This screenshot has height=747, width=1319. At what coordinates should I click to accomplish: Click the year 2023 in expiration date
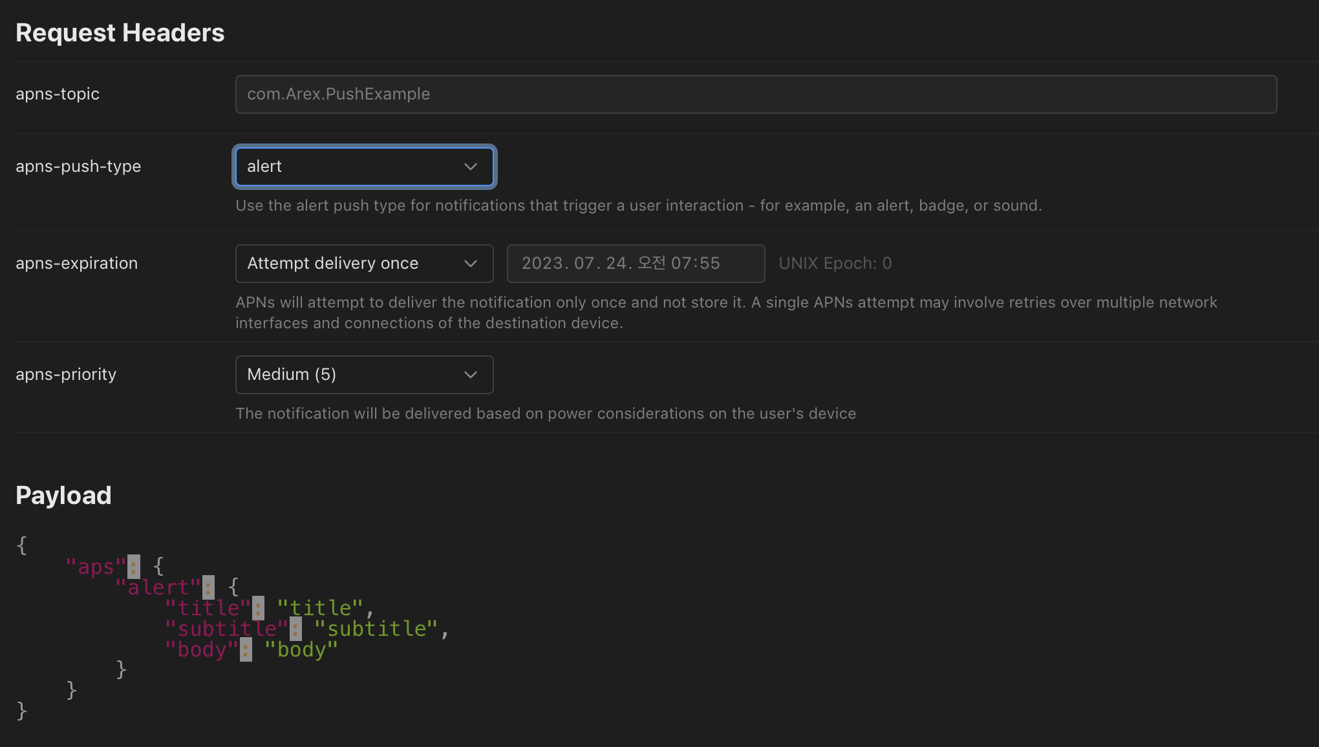(544, 264)
